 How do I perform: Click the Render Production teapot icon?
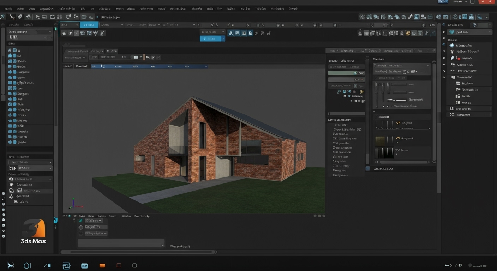480,17
